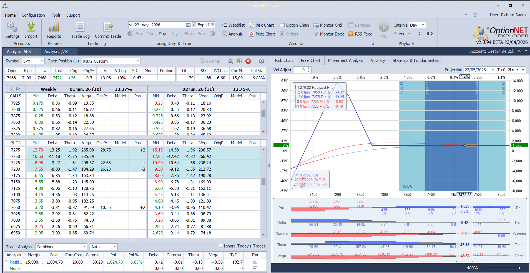This screenshot has width=530, height=273.
Task: Go to previous expiration with left blue arrow
Action: coord(11,89)
